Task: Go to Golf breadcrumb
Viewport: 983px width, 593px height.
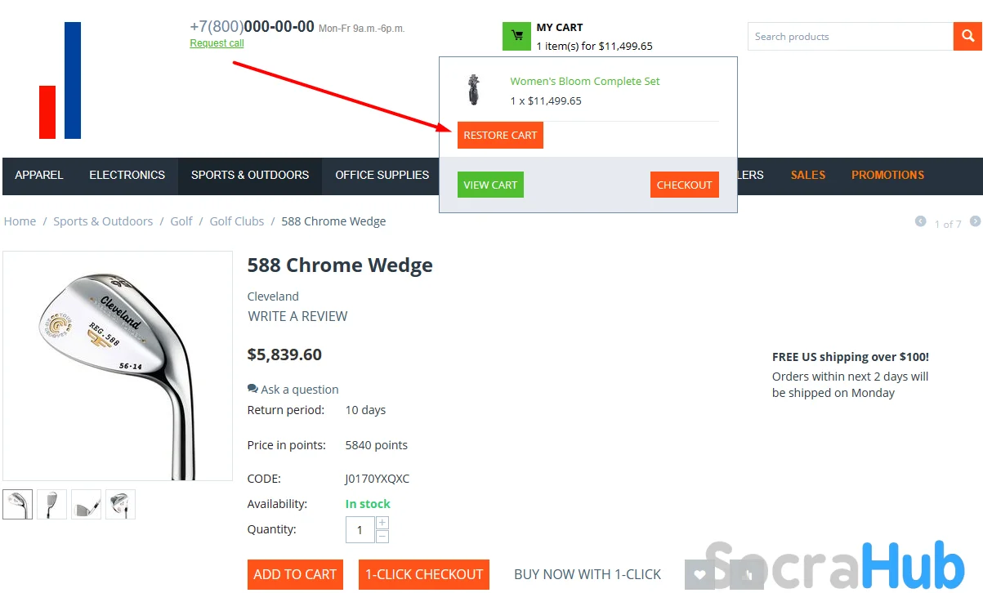Action: click(x=181, y=221)
